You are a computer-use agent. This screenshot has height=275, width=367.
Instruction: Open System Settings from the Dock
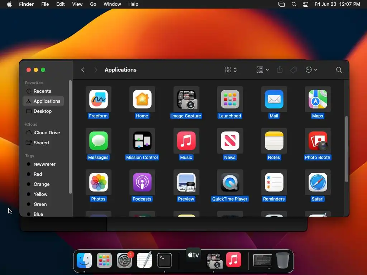(x=124, y=260)
